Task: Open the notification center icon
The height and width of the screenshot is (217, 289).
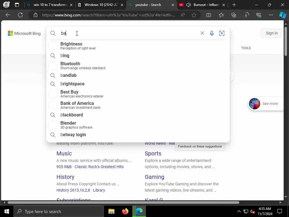Action: tap(280, 211)
